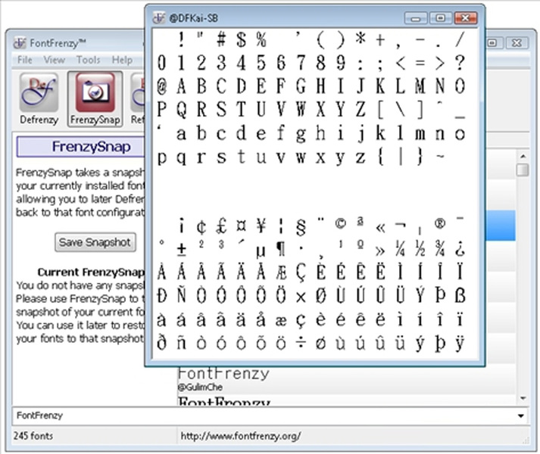Open the File menu
The width and height of the screenshot is (540, 454).
(25, 60)
